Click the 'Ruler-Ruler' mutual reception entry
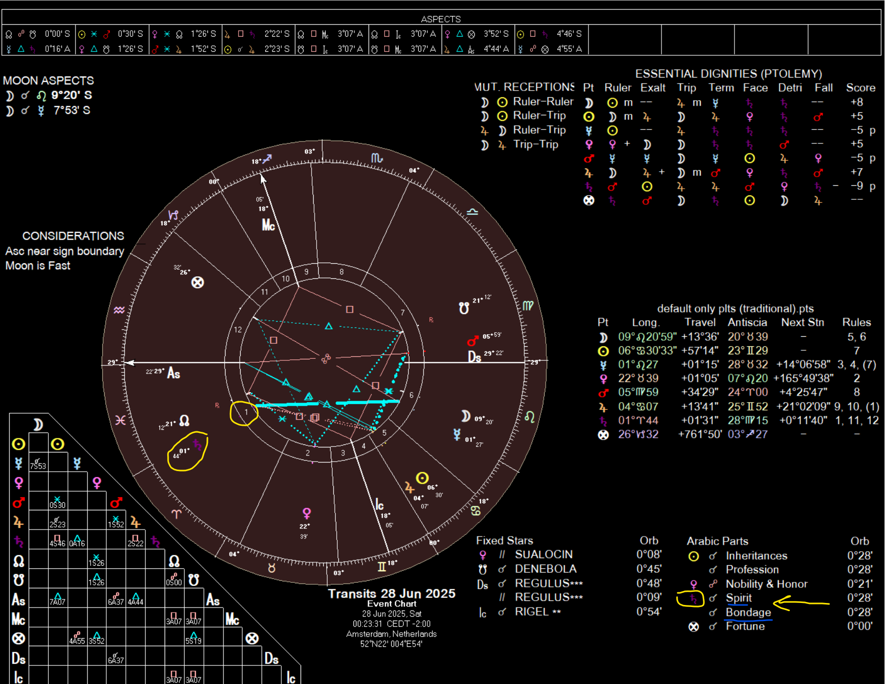 (543, 102)
